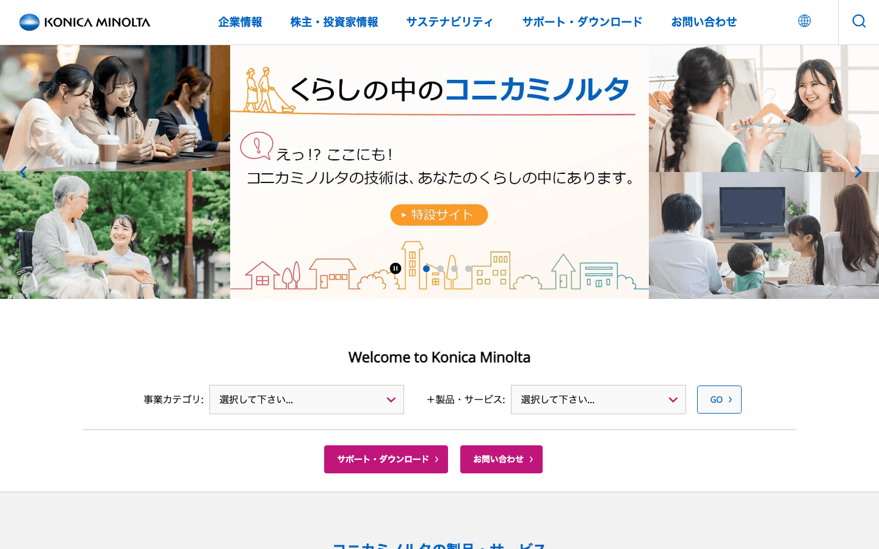Screen dimensions: 879x549
Task: Click the magenta サポート・ダウンロード button
Action: click(386, 459)
